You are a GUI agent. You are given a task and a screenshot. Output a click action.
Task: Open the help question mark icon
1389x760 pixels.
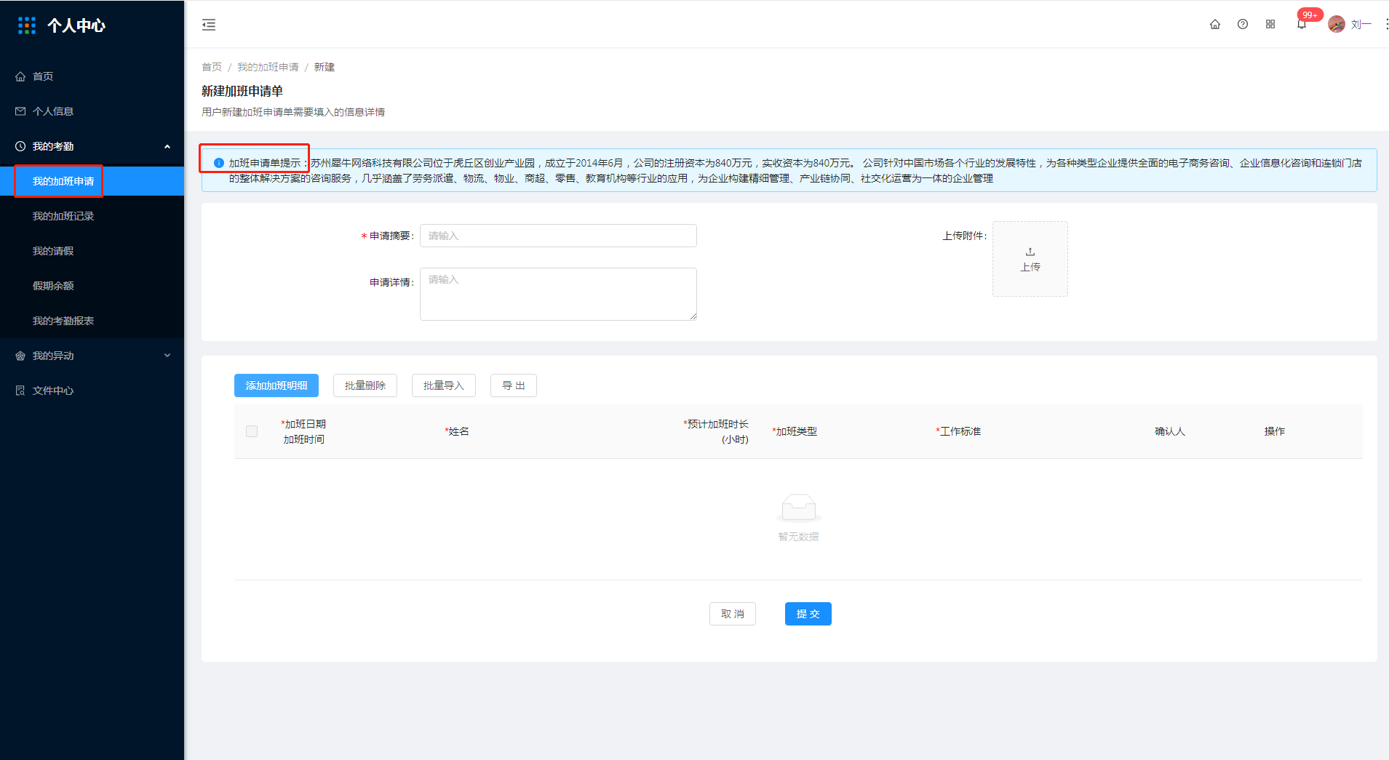(1243, 24)
